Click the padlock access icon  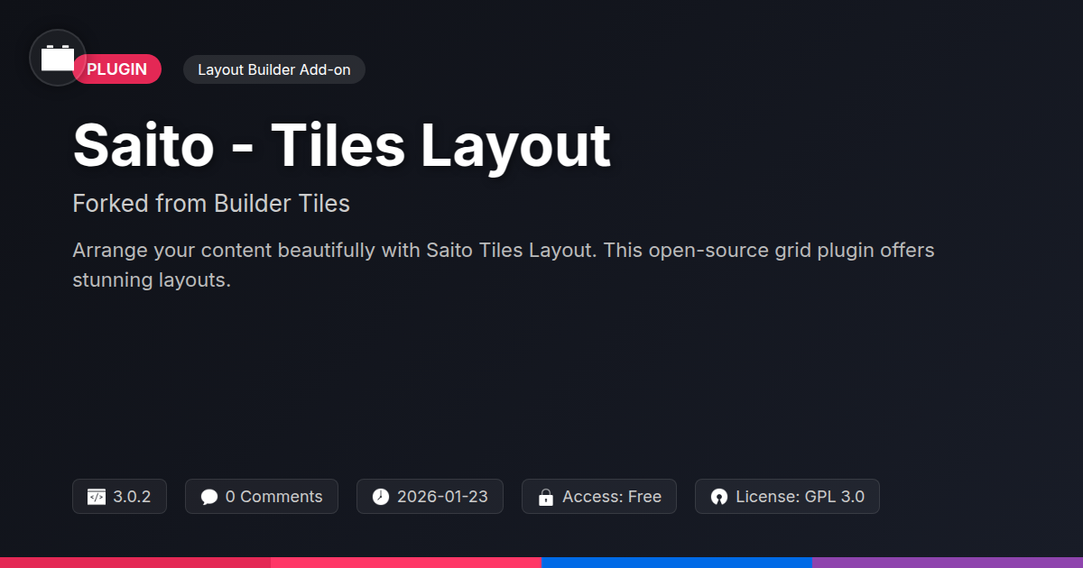pos(546,497)
